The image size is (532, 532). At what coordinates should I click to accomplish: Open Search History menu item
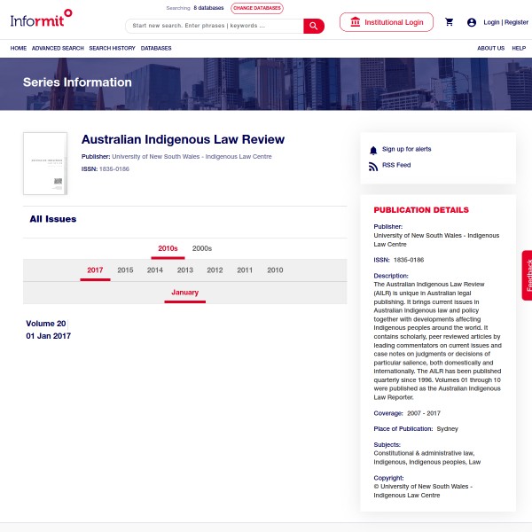pos(112,48)
